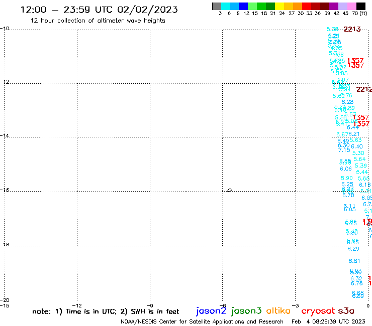Select the wave height reading '6.32'
Screen dimensions: 372x326
coord(356,279)
